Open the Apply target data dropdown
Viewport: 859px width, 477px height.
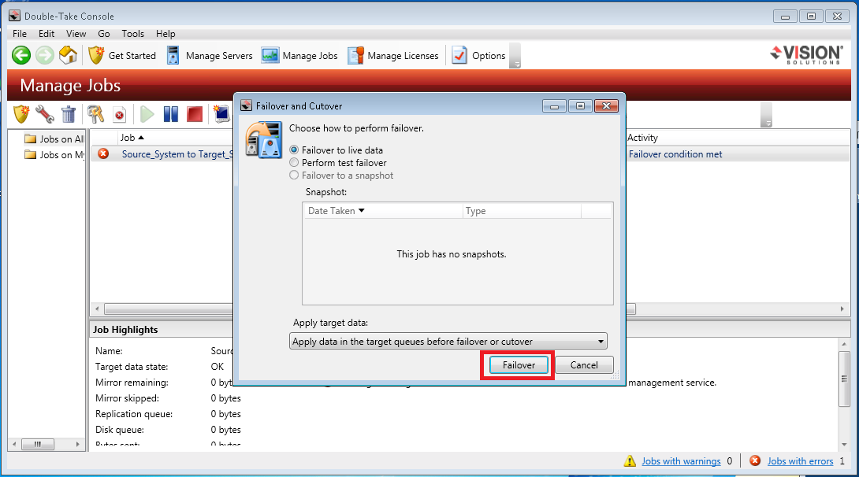pyautogui.click(x=448, y=342)
